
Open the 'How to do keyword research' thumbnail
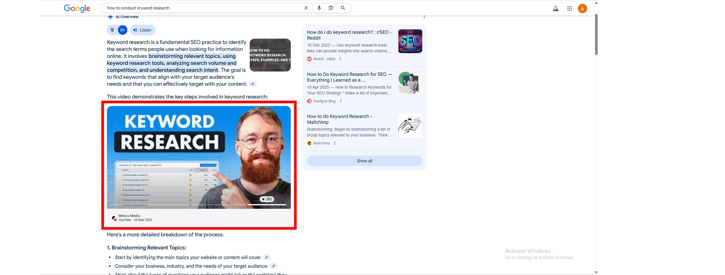tap(270, 55)
